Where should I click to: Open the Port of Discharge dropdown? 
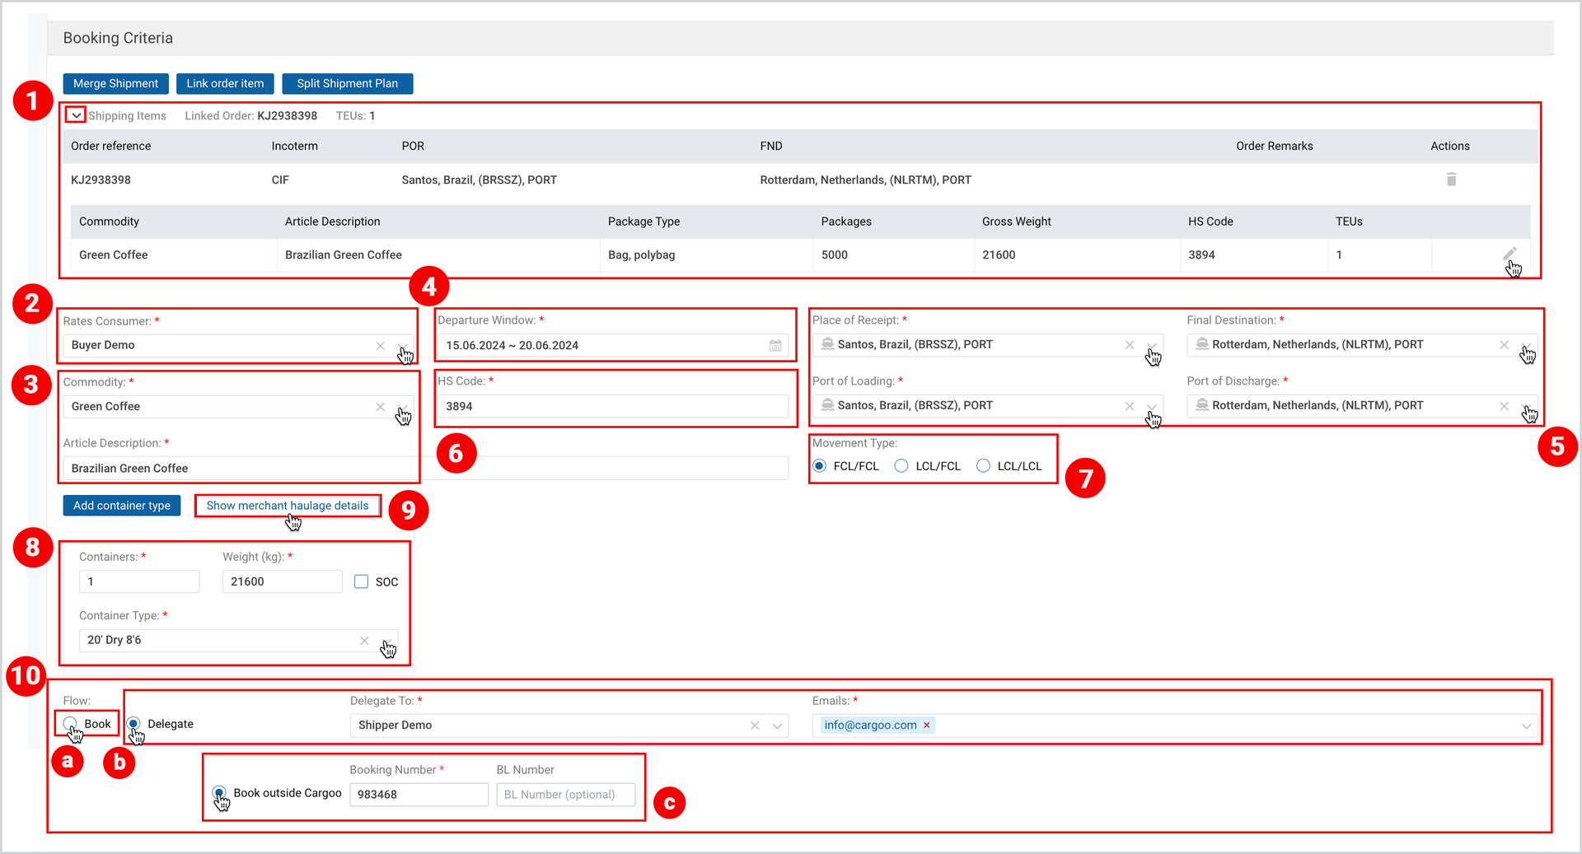[1527, 406]
